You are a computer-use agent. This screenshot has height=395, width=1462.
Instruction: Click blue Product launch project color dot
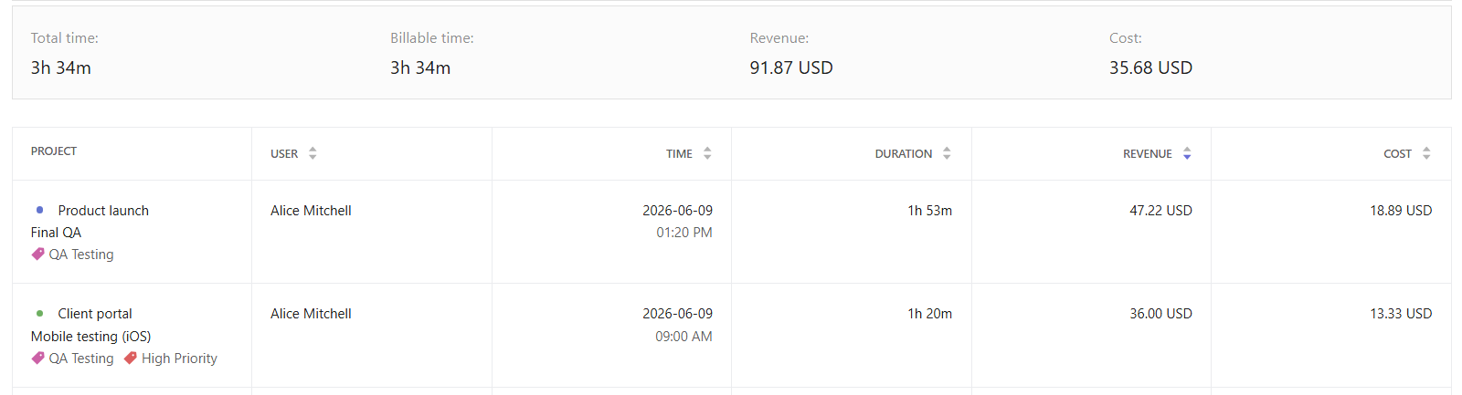39,210
